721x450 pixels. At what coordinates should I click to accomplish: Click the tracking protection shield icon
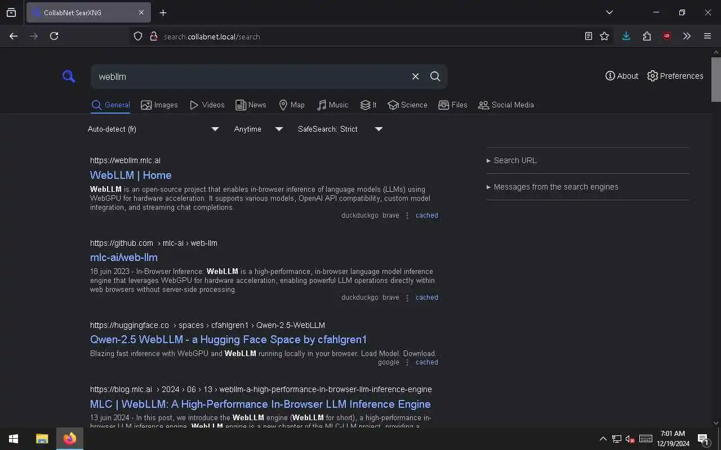click(138, 36)
